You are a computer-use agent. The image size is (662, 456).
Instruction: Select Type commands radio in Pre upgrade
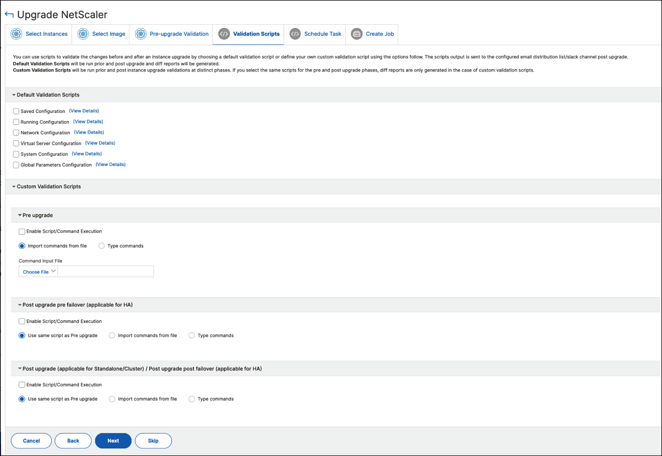tap(101, 246)
